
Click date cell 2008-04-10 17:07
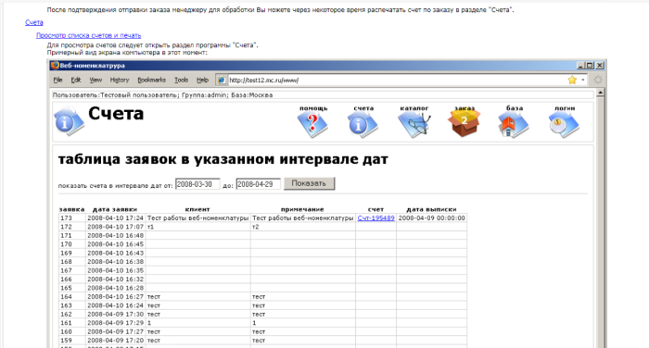pos(116,227)
